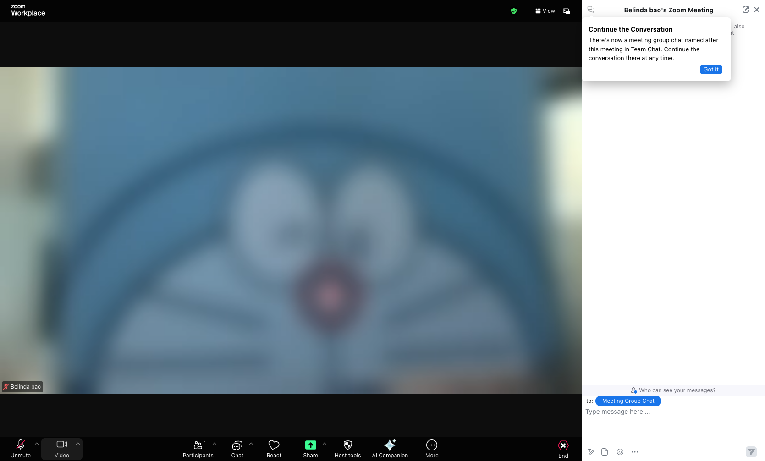Toggle the Chat panel from toolbar
The image size is (765, 461).
[x=237, y=449]
